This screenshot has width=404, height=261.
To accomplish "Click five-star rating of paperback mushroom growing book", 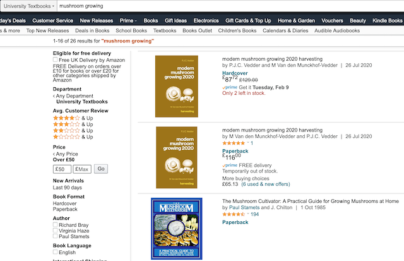I will click(x=234, y=143).
